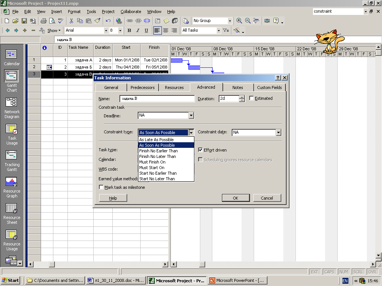The height and width of the screenshot is (286, 382).
Task: Click the Cancel button
Action: point(267,198)
